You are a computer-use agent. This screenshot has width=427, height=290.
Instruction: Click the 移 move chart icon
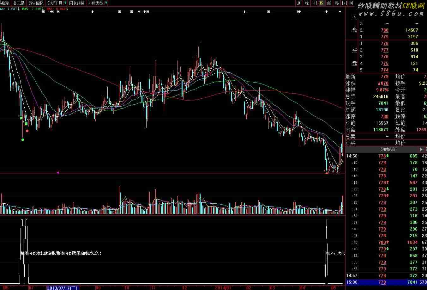pos(337,3)
